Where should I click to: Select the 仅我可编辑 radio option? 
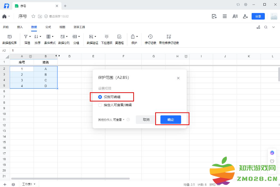pyautogui.click(x=100, y=97)
